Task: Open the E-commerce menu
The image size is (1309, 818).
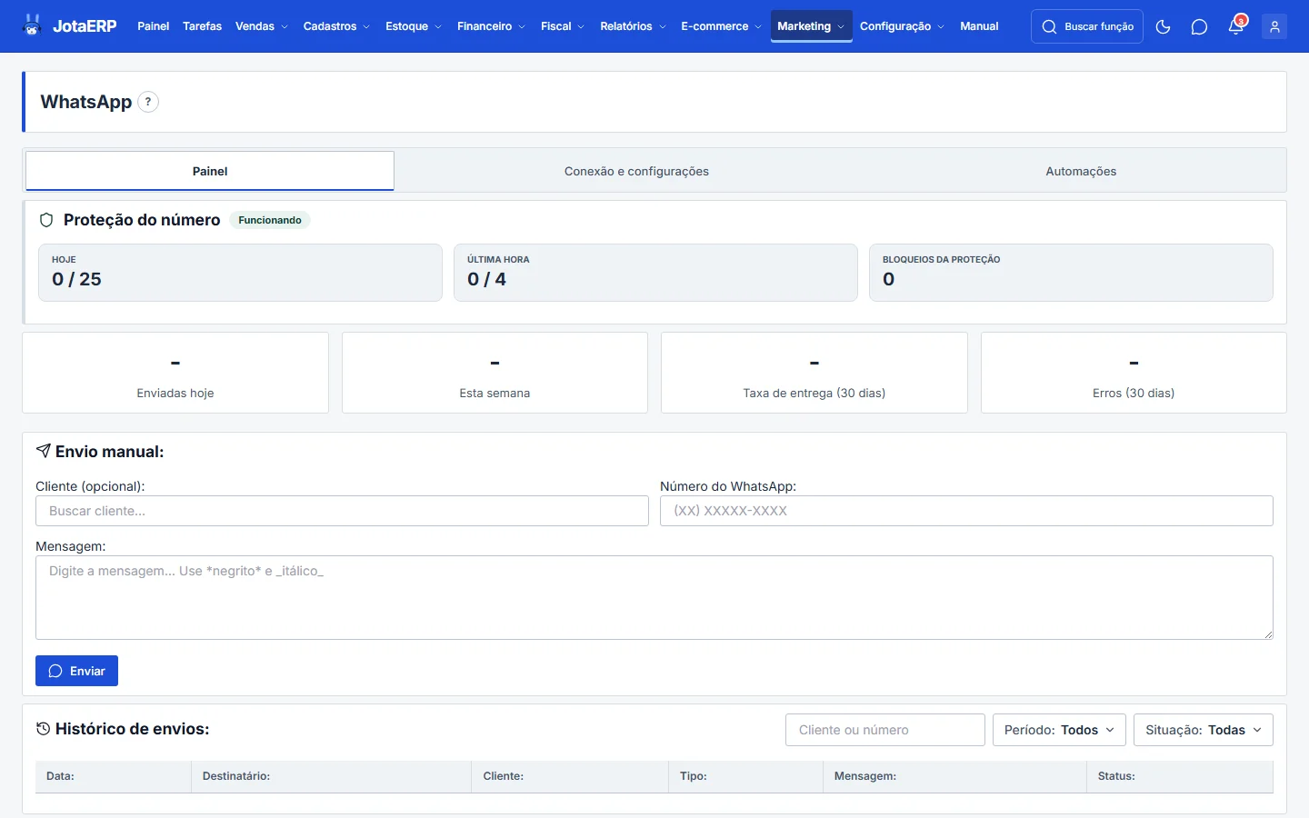Action: pos(721,26)
